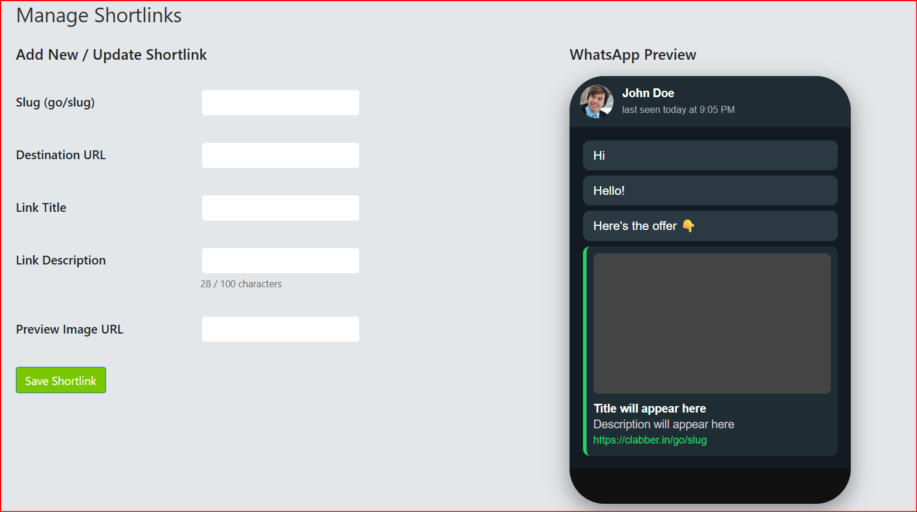Click the John Doe profile avatar

596,101
